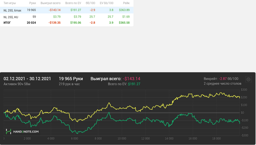Click the 219 рук в час text
256x145 pixels.
pyautogui.click(x=69, y=84)
